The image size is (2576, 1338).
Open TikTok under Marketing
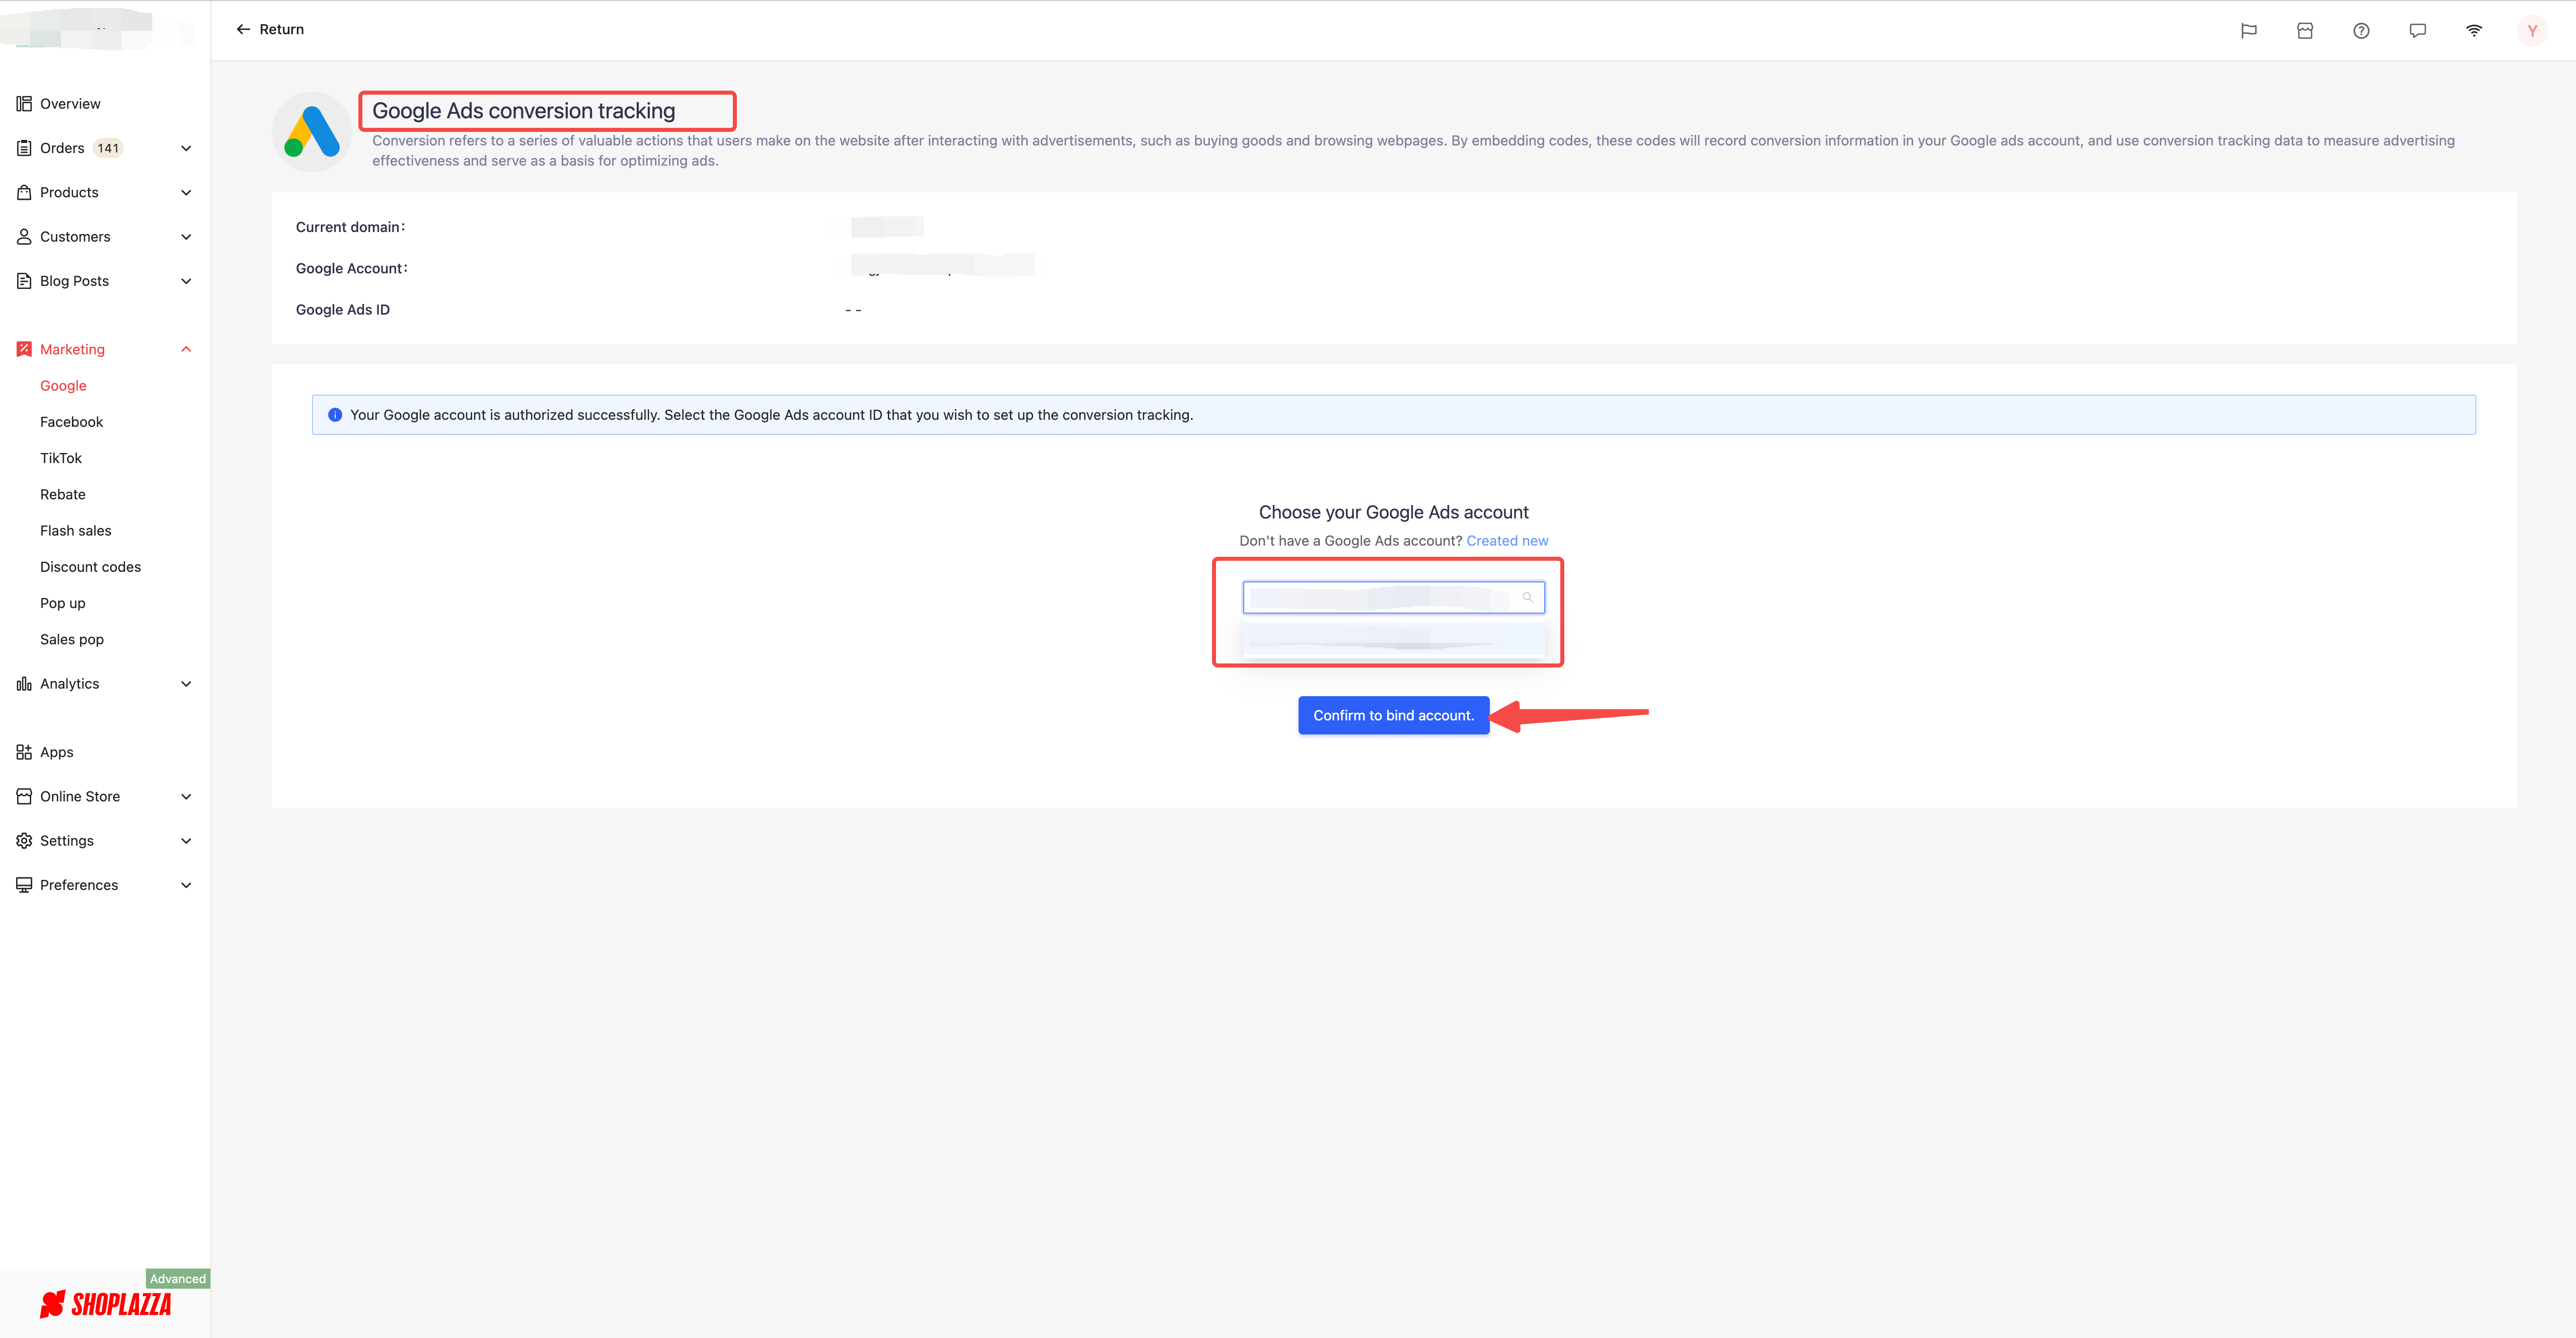coord(61,458)
